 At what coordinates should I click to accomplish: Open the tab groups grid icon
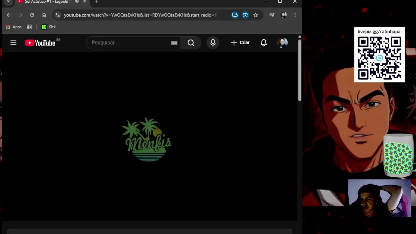pos(29,27)
